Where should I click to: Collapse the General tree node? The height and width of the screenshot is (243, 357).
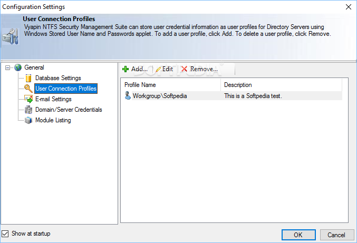pos(7,67)
